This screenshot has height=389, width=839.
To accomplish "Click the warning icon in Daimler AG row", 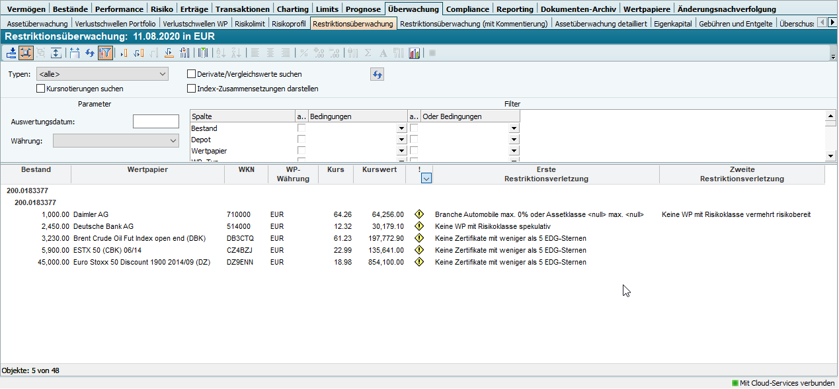I will click(x=419, y=214).
